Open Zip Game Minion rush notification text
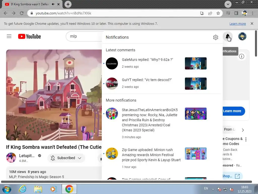This screenshot has height=194, width=258. coord(151,155)
